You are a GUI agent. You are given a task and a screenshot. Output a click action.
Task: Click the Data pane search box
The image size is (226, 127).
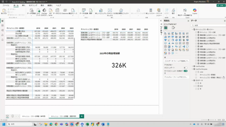coord(208,25)
